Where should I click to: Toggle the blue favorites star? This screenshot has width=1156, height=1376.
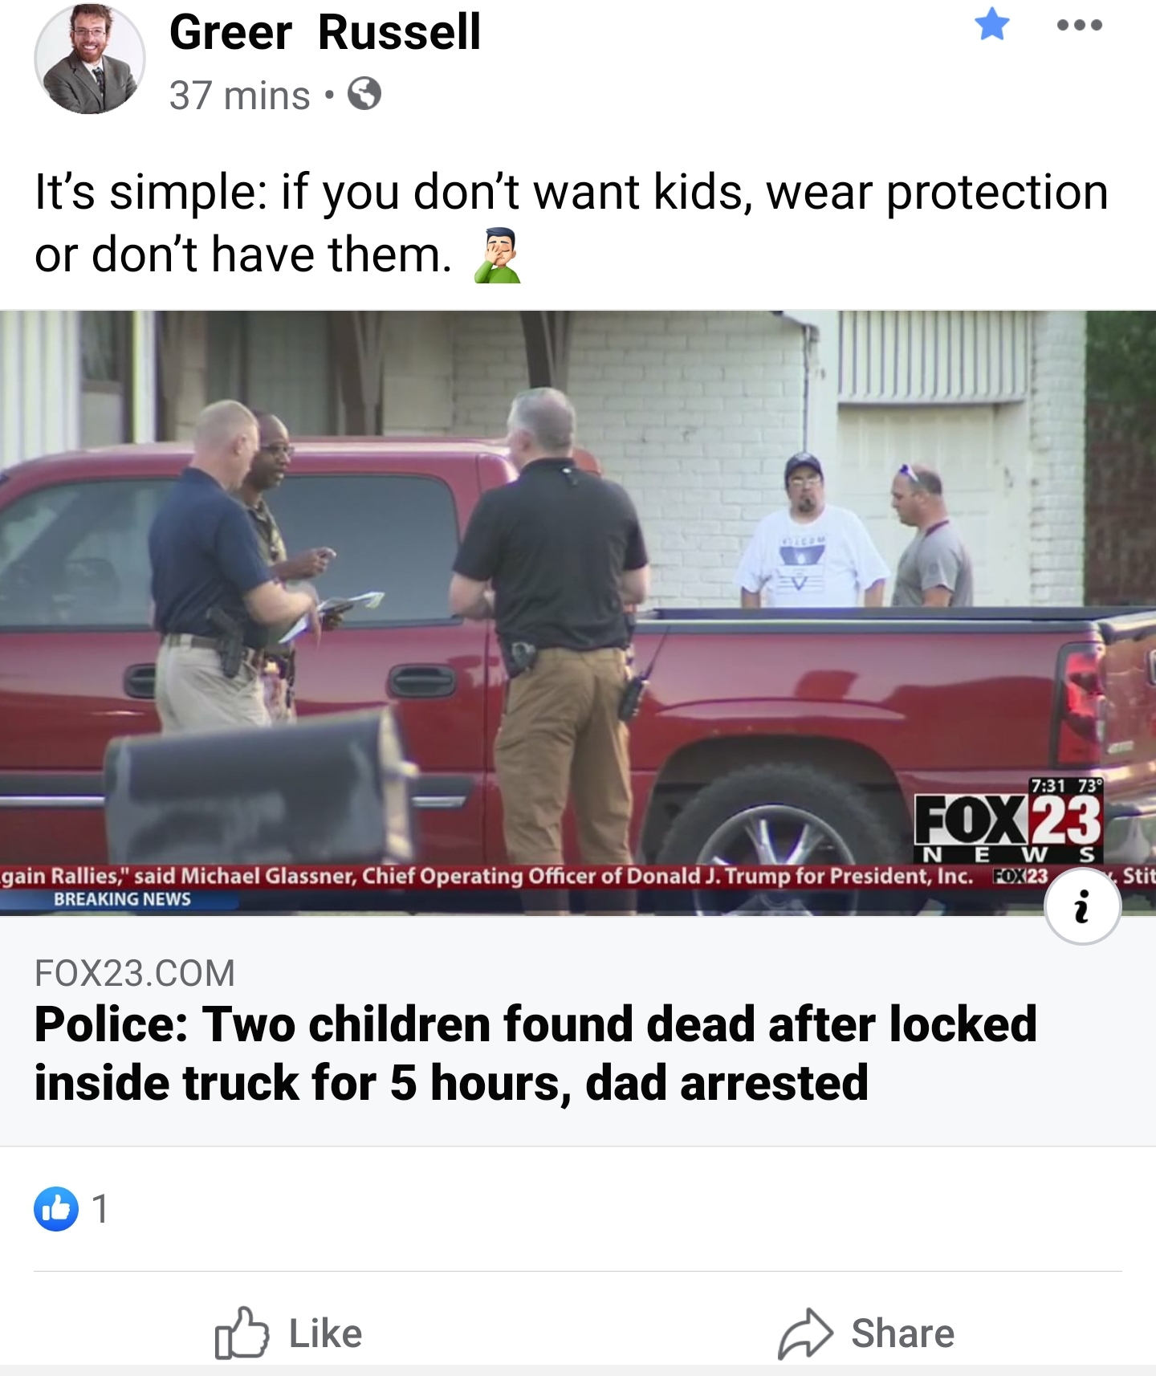click(992, 24)
